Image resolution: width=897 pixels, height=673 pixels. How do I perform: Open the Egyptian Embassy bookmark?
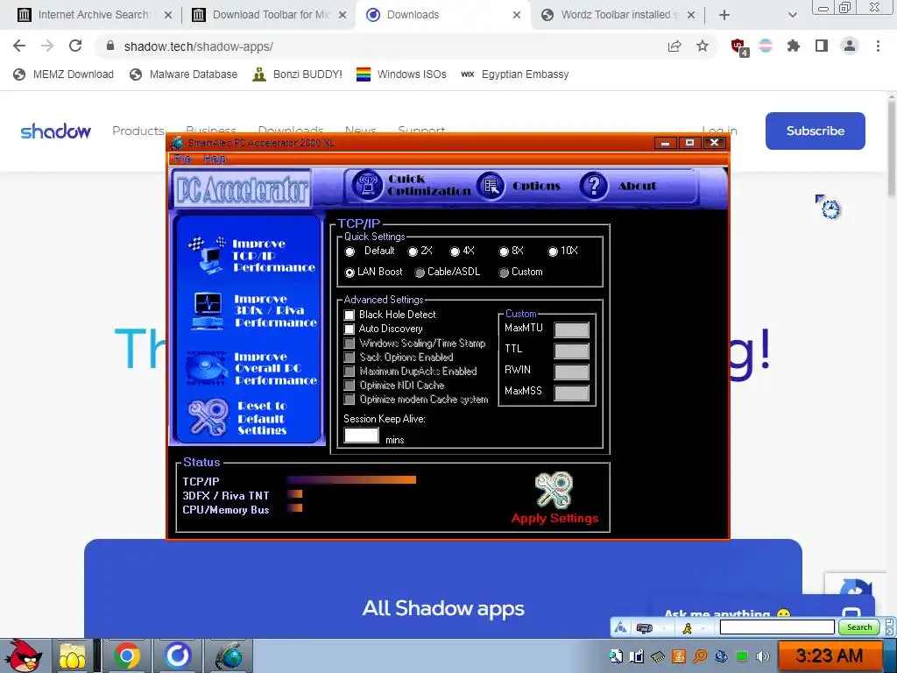pyautogui.click(x=515, y=74)
